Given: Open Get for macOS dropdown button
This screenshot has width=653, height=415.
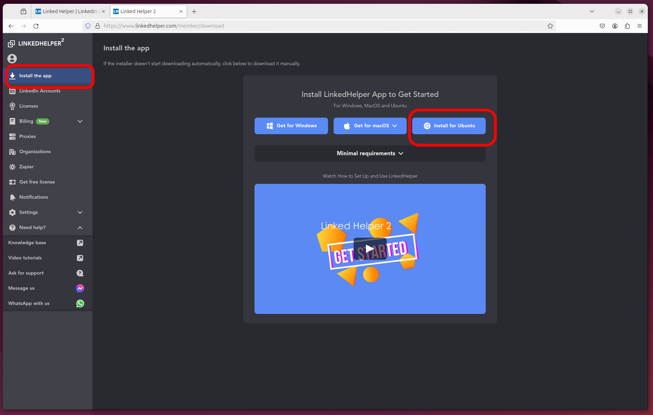Looking at the screenshot, I should (x=370, y=126).
